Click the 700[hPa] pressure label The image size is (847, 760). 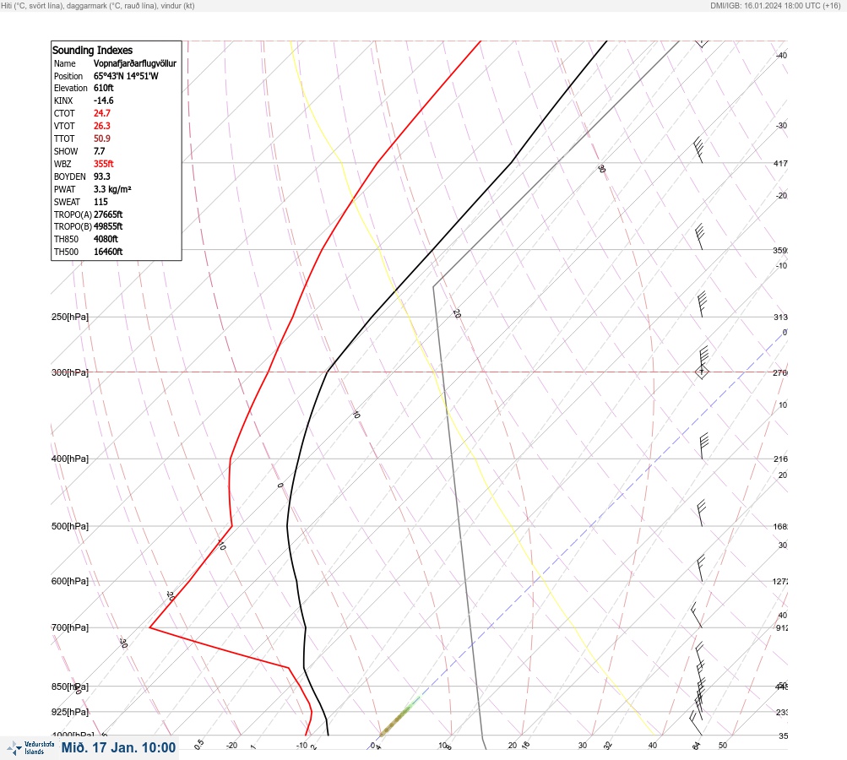70,627
